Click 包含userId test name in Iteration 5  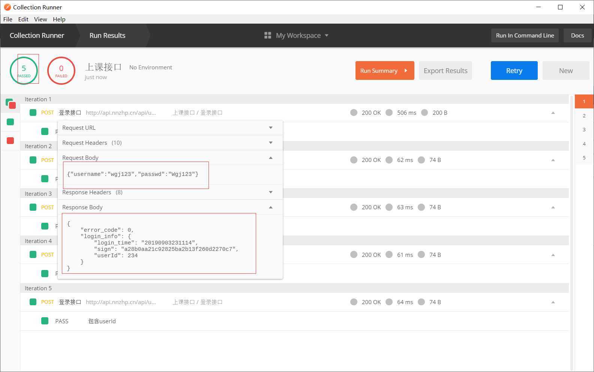[x=102, y=321]
